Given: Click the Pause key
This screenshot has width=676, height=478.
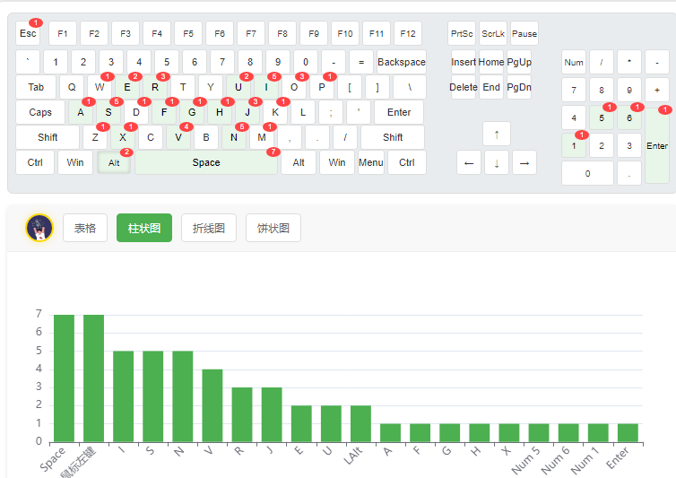Looking at the screenshot, I should (524, 33).
